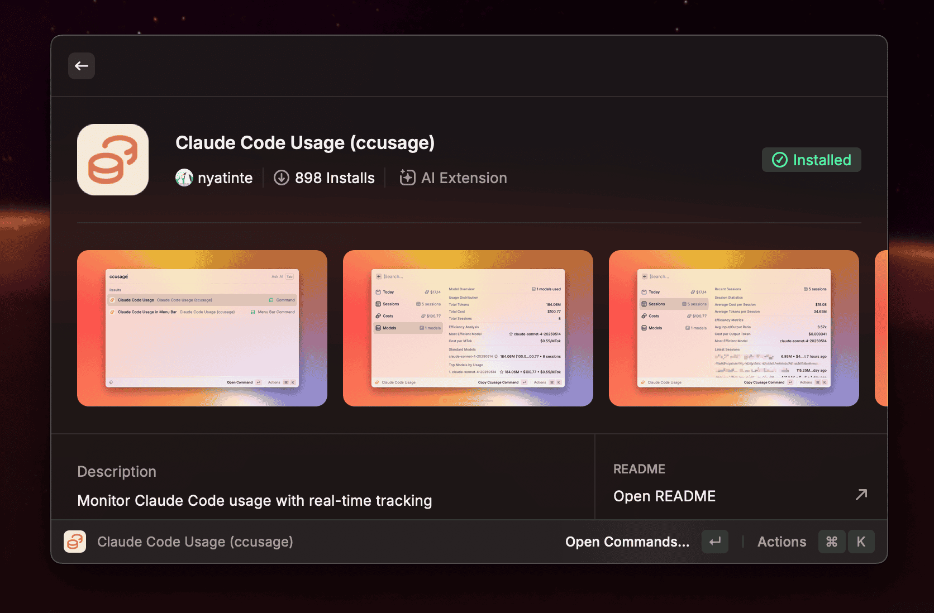934x613 pixels.
Task: Click nyatinte's penguin avatar image
Action: pyautogui.click(x=184, y=178)
